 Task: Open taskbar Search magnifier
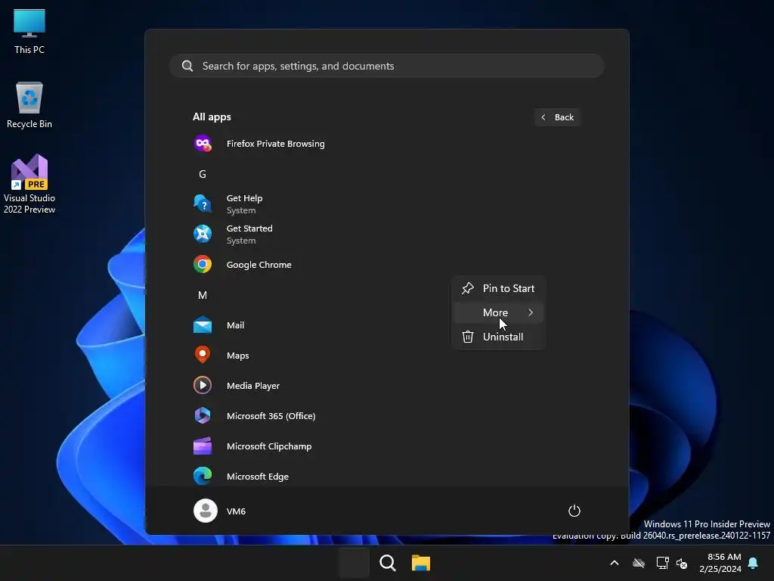(x=388, y=563)
